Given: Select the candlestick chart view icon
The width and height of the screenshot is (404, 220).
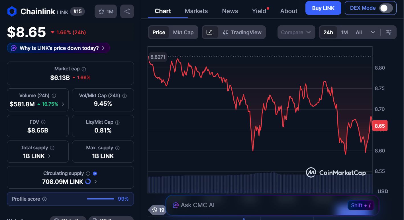Looking at the screenshot, I should tap(226, 32).
